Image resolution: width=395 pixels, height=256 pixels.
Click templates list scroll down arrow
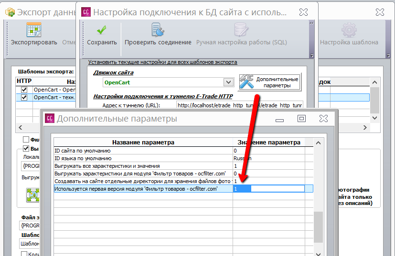pyautogui.click(x=374, y=118)
